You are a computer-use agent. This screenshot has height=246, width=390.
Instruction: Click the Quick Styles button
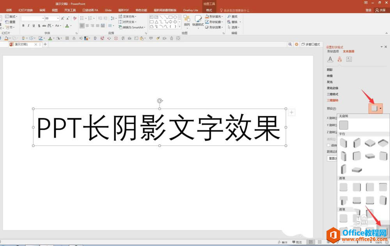[x=198, y=21]
